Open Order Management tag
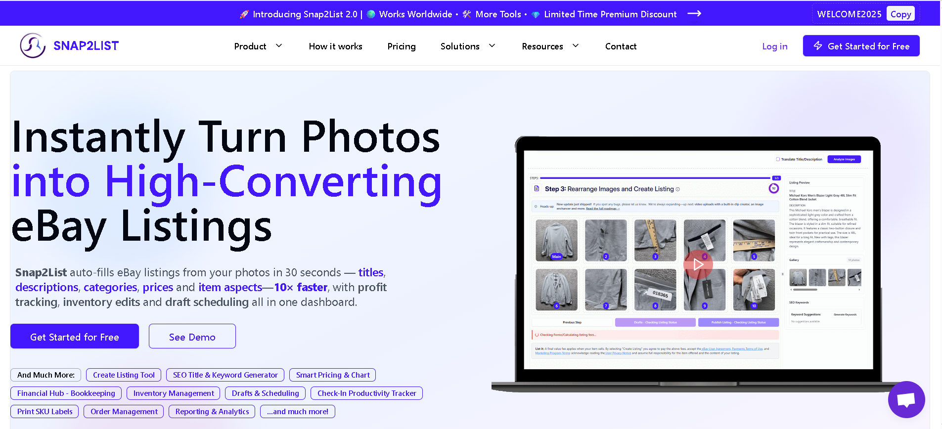942x429 pixels. [124, 411]
